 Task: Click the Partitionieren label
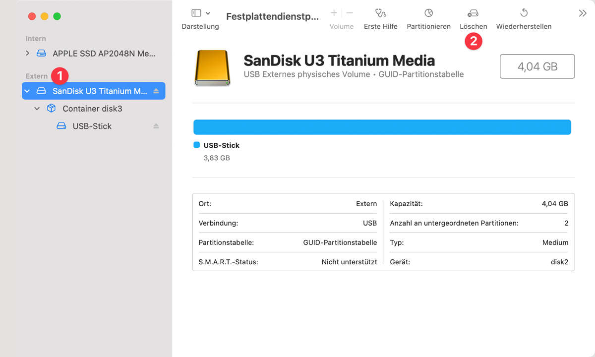click(428, 26)
